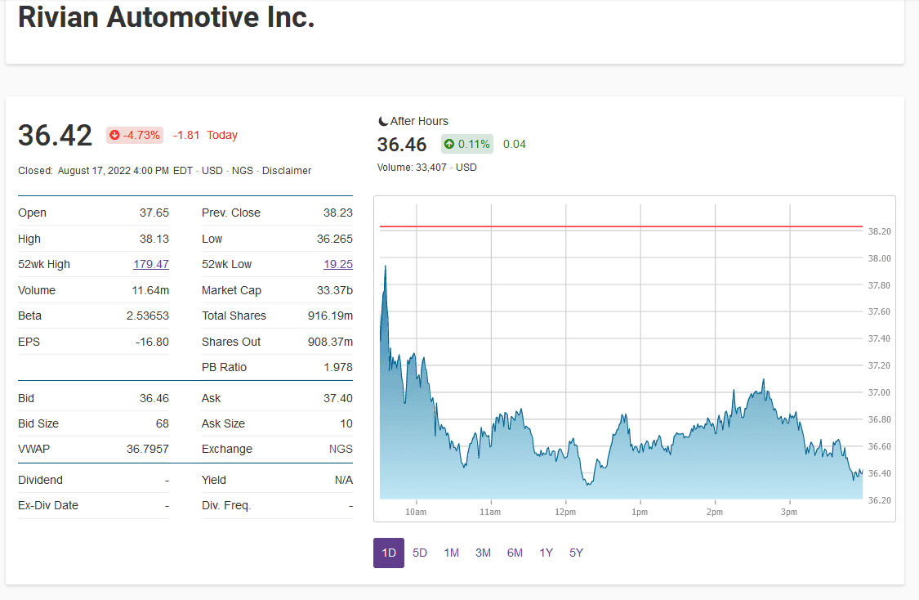Click the After Hours moon icon
919x600 pixels.
[383, 122]
